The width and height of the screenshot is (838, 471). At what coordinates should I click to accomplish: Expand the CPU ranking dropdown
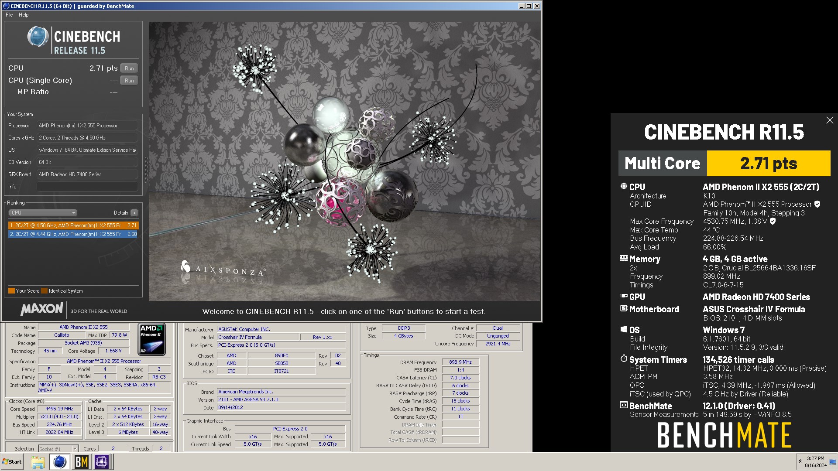tap(43, 213)
